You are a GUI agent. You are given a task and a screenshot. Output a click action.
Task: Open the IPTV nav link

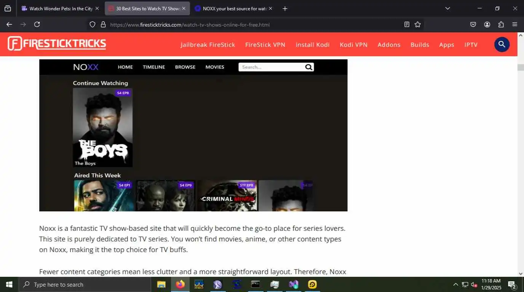471,44
